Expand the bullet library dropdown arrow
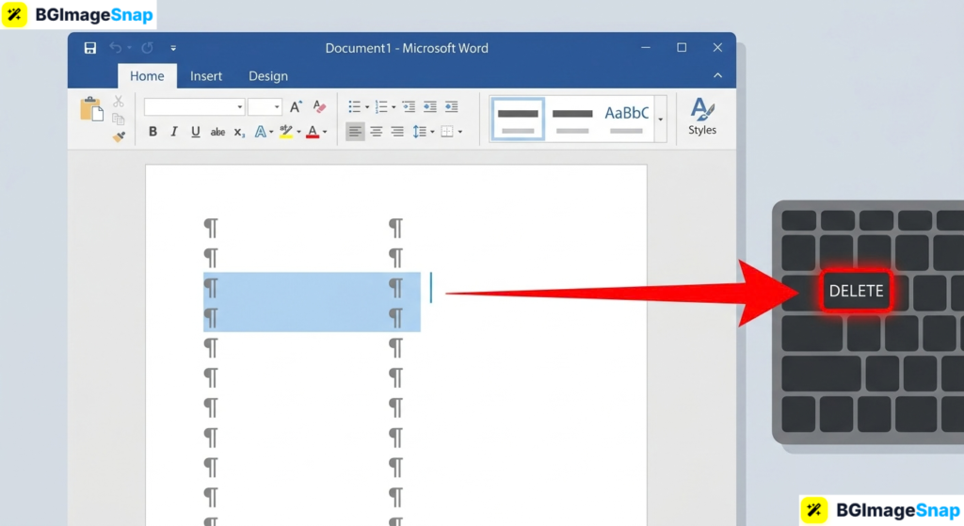The image size is (964, 526). pyautogui.click(x=367, y=107)
